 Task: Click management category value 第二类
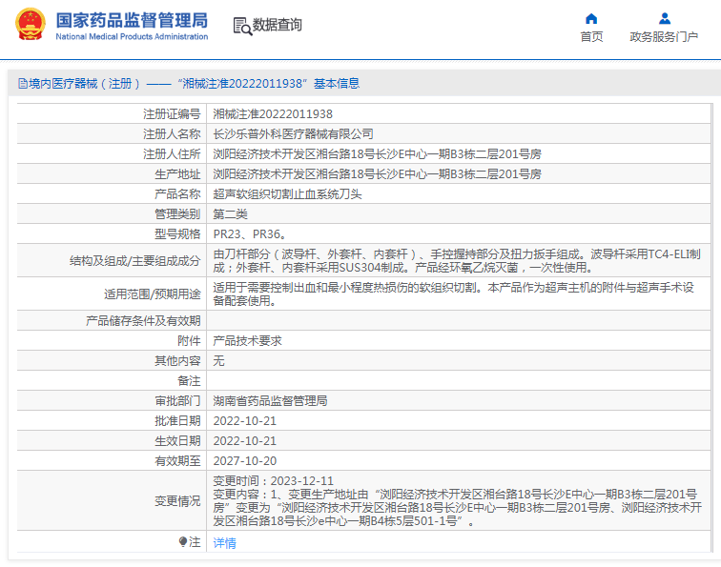pos(231,214)
